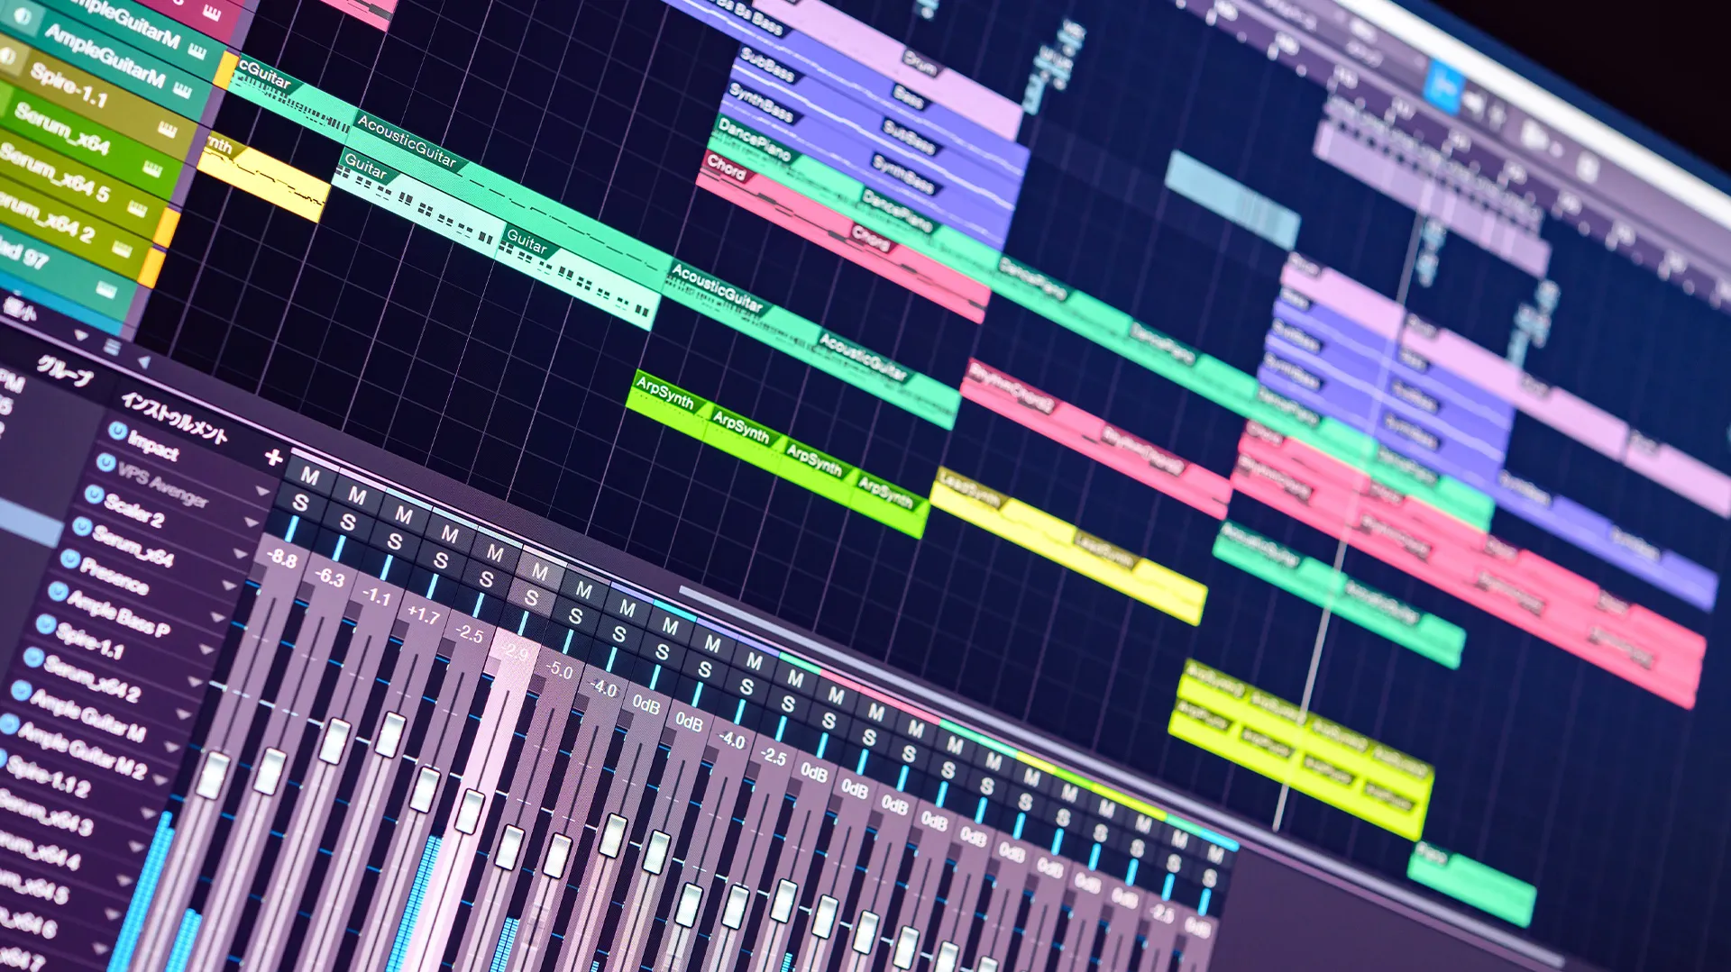Open the hamburger menu icon below the track list
This screenshot has height=972, width=1731.
(x=112, y=347)
